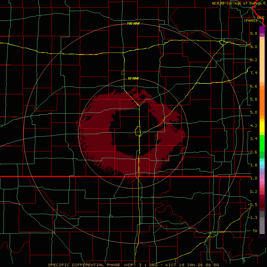Viewport: 267px width, 267px height.
Task: Pick the cyan segment of the color bar
Action: point(262,163)
